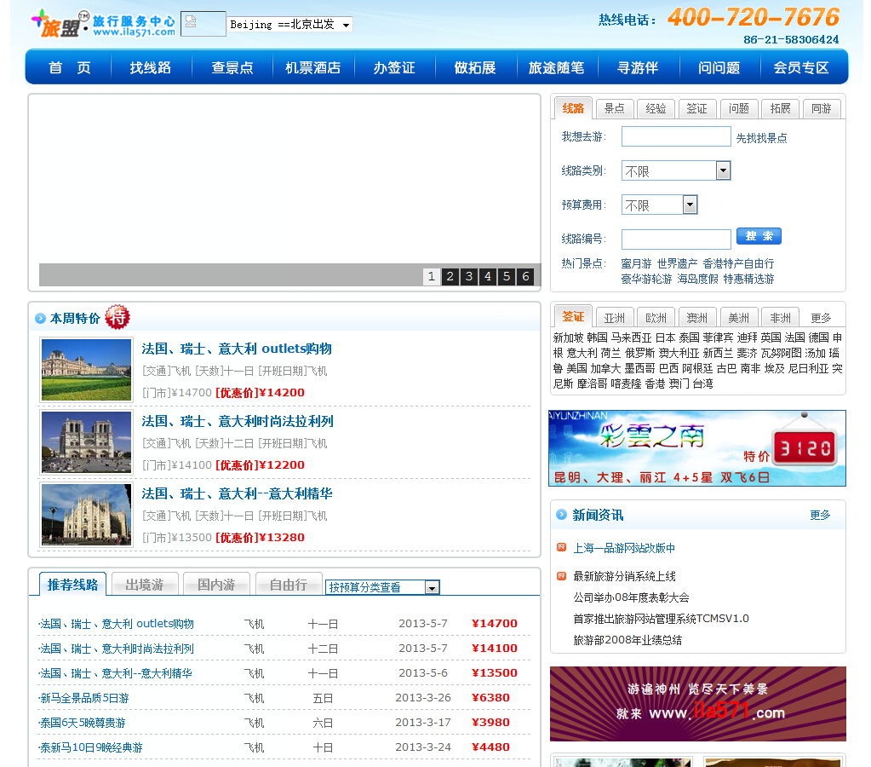The width and height of the screenshot is (871, 767).
Task: Select slide 6 in the banner pager
Action: click(525, 276)
